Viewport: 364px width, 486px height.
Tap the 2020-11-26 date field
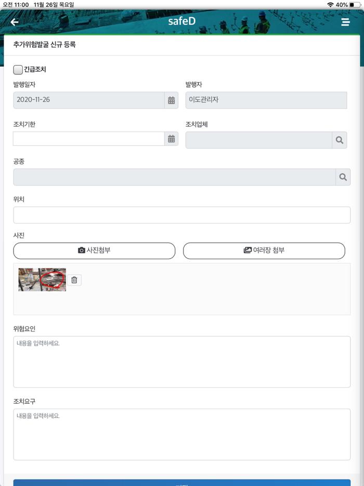tap(88, 100)
